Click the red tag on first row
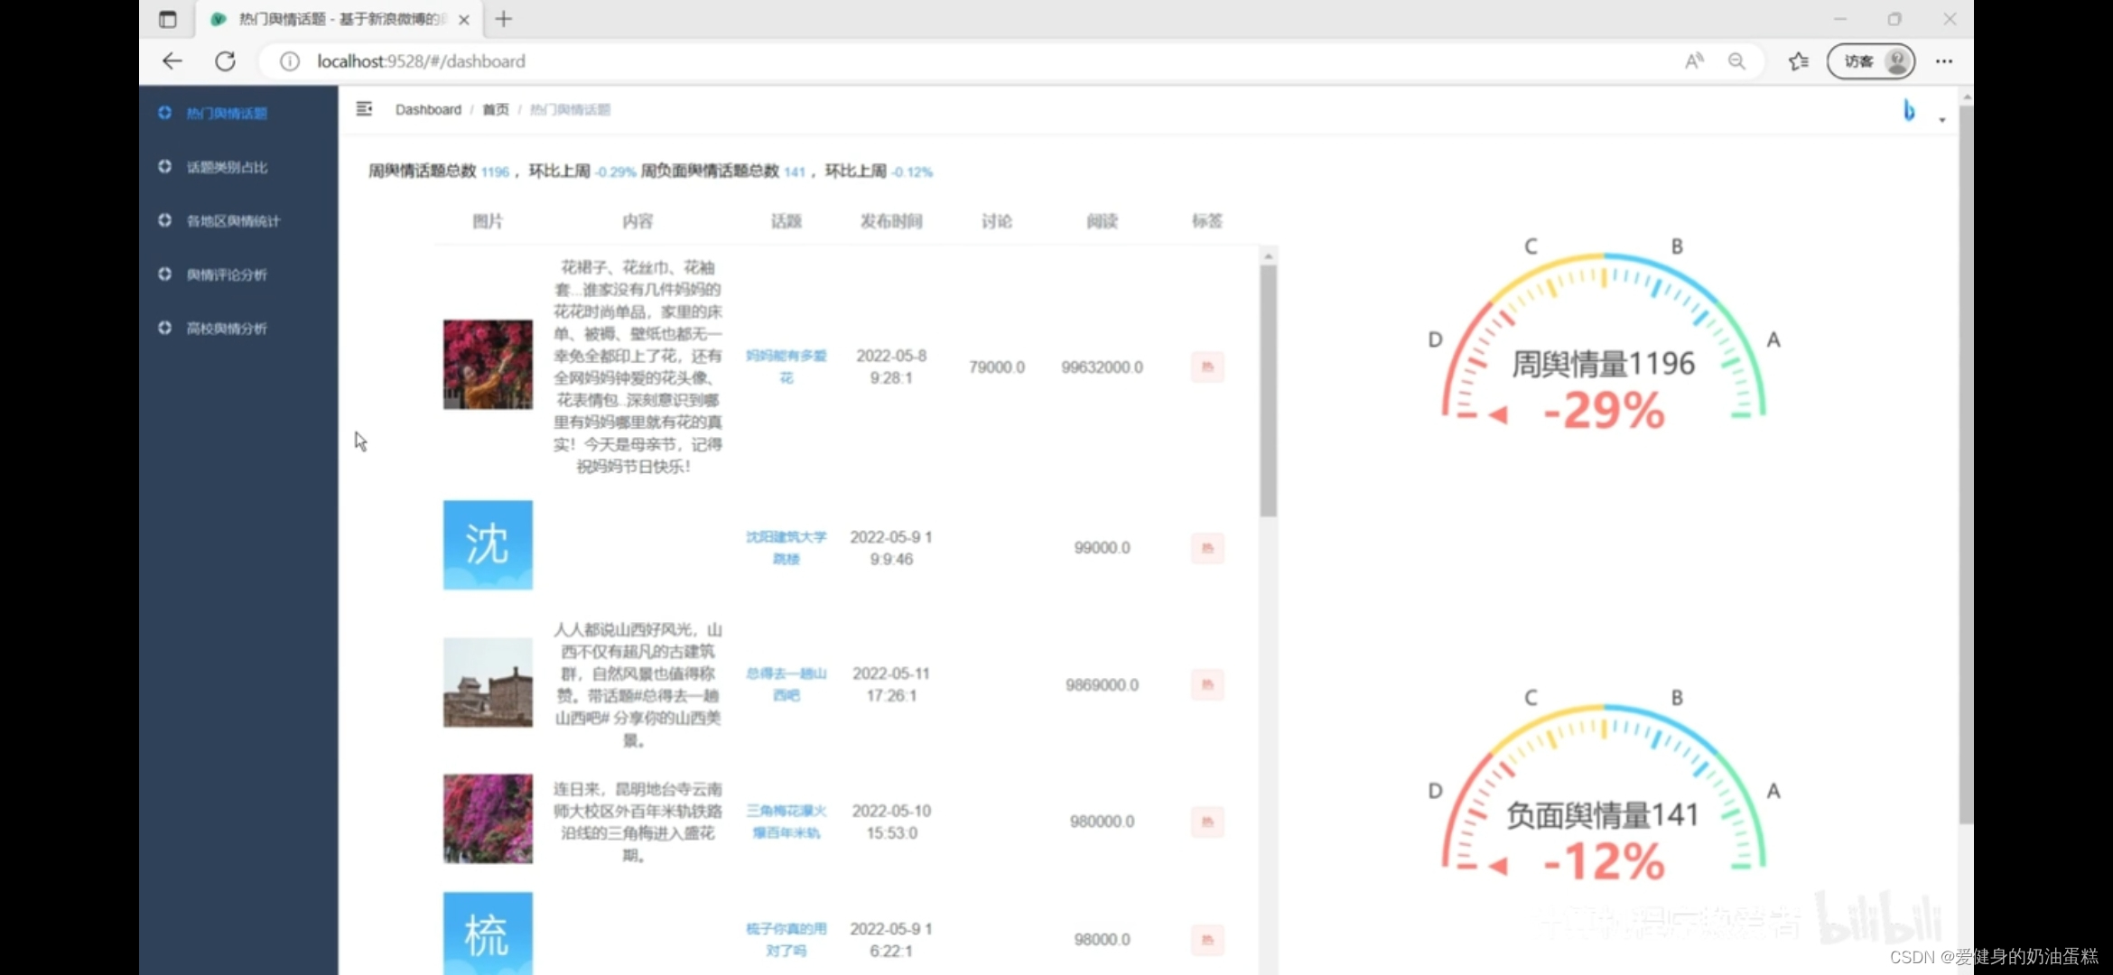Viewport: 2113px width, 975px height. 1207,367
